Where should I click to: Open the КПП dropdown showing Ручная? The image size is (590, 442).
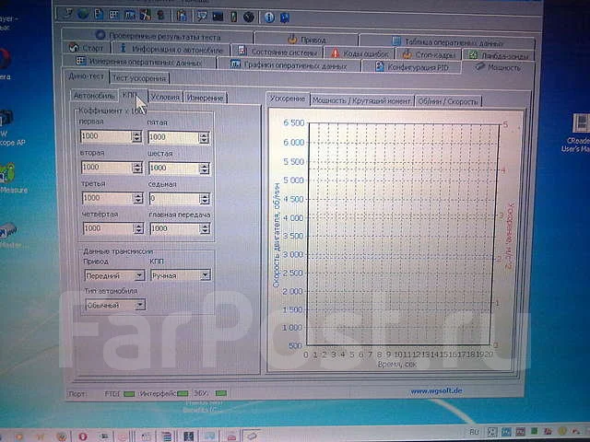pyautogui.click(x=180, y=275)
